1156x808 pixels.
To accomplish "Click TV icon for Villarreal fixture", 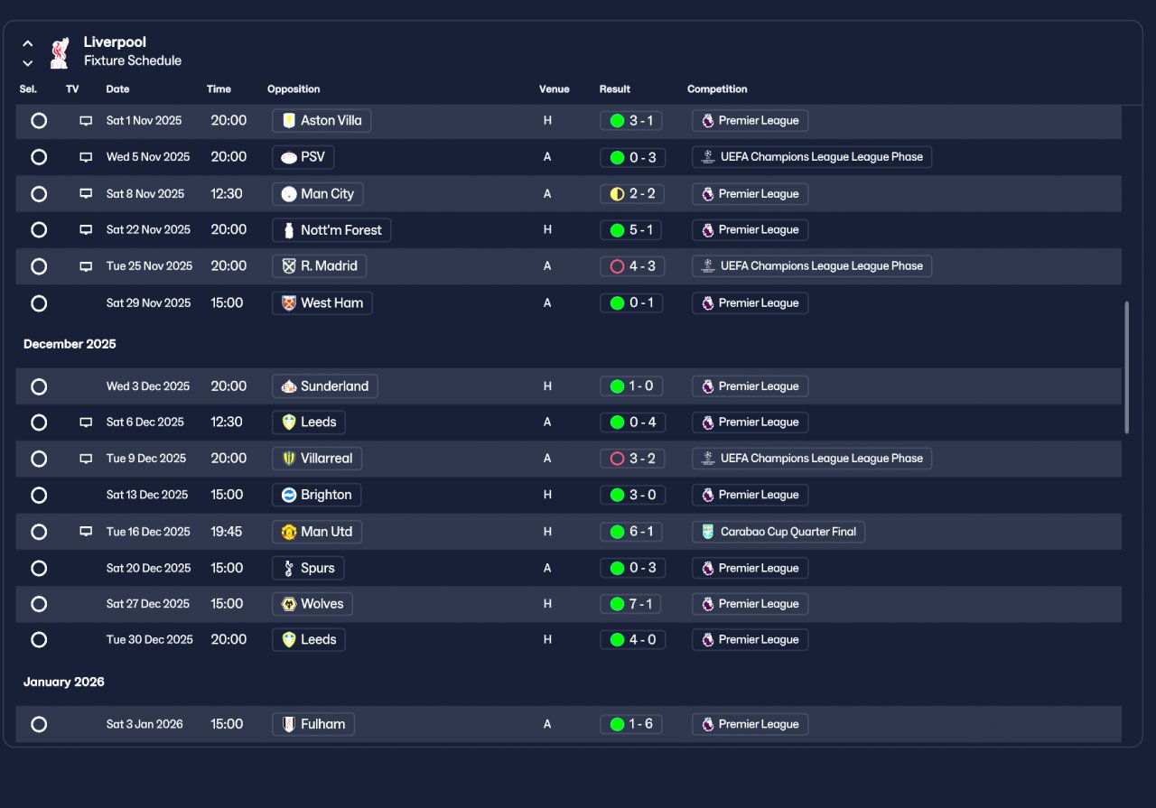I will (x=86, y=459).
